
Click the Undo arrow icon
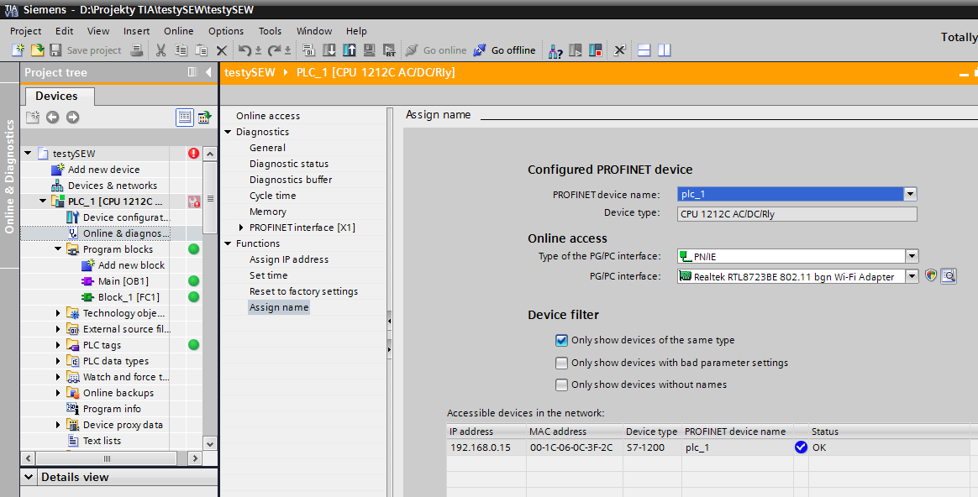pyautogui.click(x=244, y=50)
